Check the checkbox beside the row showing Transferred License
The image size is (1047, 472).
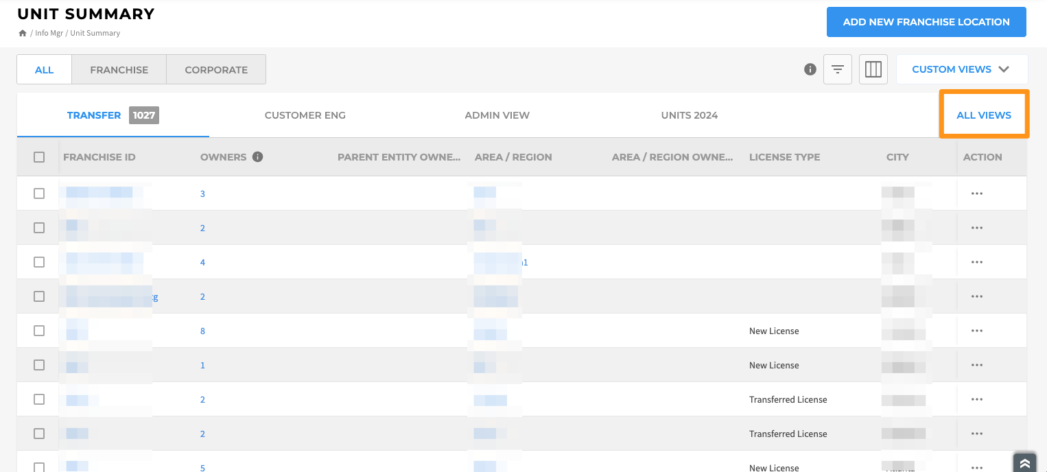[38, 399]
